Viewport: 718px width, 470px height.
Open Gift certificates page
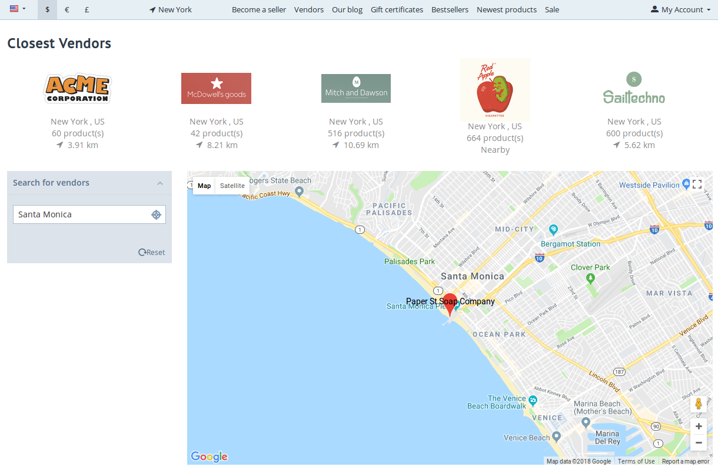(397, 9)
